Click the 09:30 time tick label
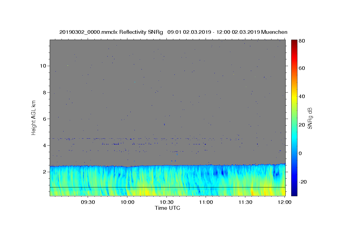Image resolution: width=353 pixels, height=235 pixels. coord(88,202)
